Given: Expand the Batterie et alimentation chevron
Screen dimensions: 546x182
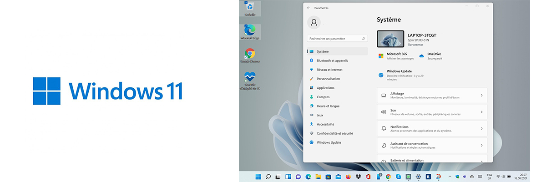Looking at the screenshot, I should point(481,161).
